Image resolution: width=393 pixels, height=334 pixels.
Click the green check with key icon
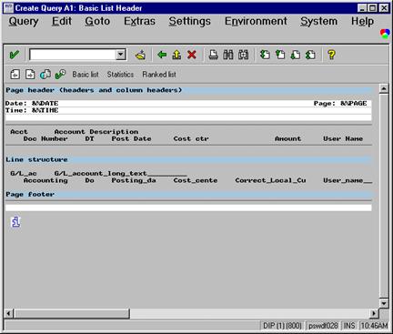[x=60, y=75]
